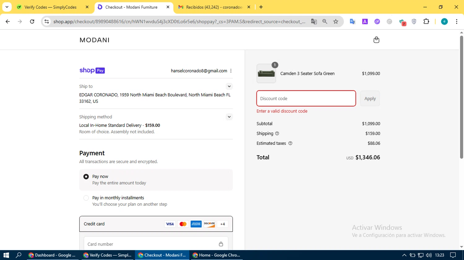View site information icon in address bar

(x=47, y=22)
